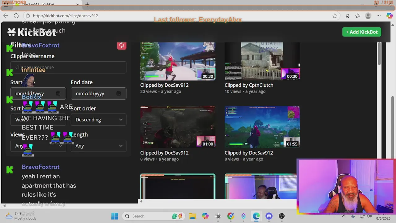Open 01:55 night clip thumbnail

click(x=262, y=127)
